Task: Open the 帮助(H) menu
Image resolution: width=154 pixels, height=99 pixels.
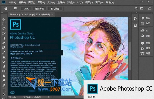Action: coord(110,2)
